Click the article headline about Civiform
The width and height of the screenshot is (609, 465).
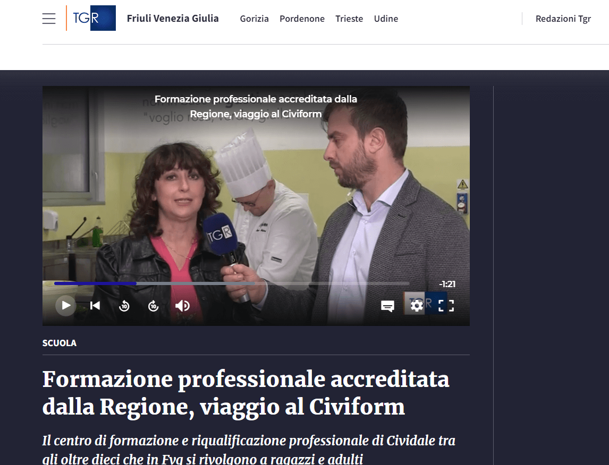click(x=246, y=393)
